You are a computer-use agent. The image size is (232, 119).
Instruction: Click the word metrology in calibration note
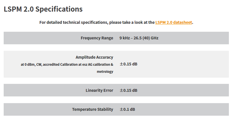click(105, 72)
